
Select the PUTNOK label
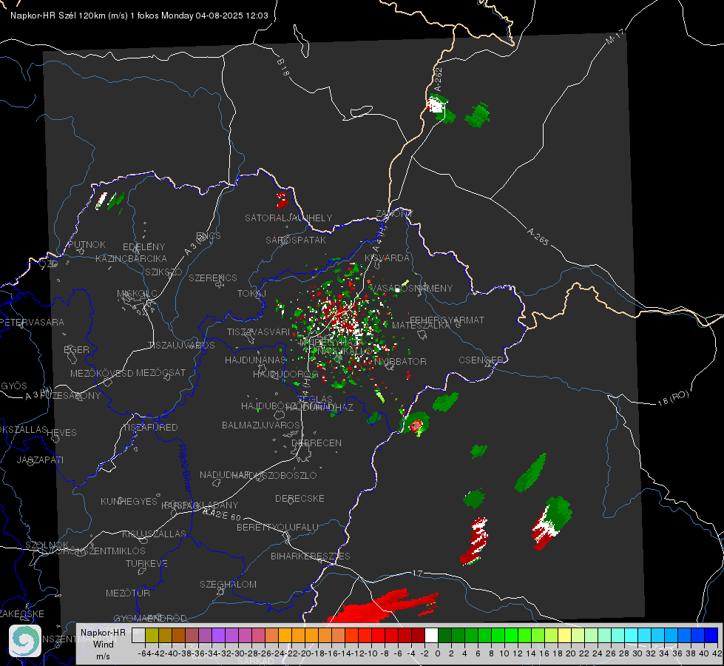tap(87, 244)
